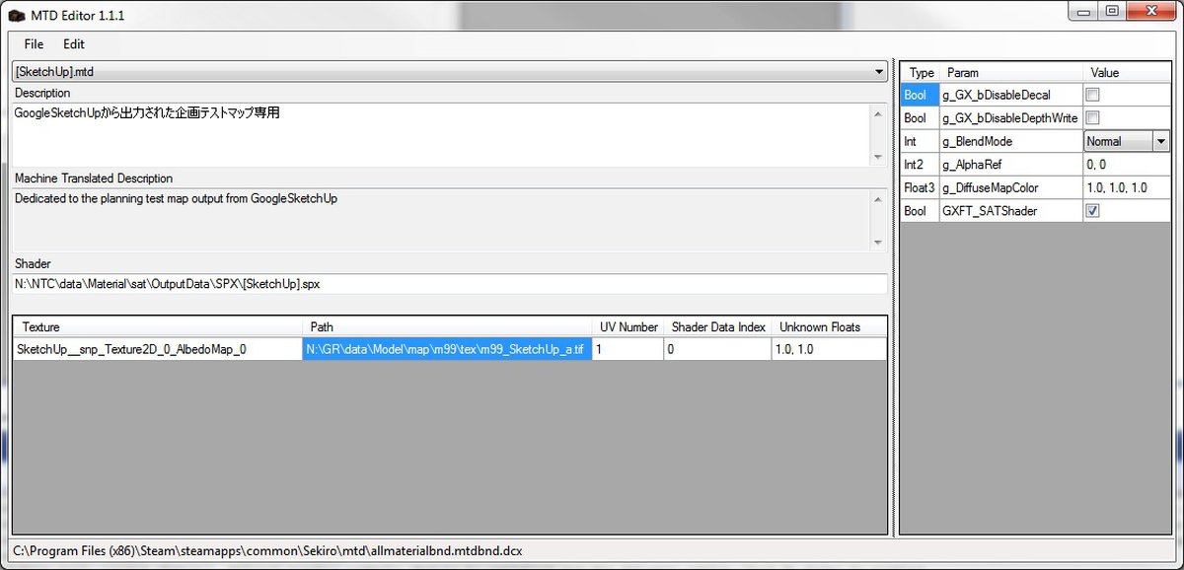Edit the Unknown Floats cell 1.0, 1.0

click(828, 349)
